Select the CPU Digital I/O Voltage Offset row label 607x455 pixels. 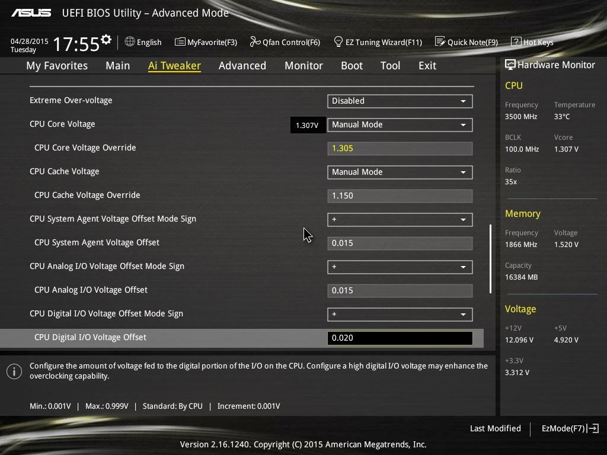coord(90,337)
